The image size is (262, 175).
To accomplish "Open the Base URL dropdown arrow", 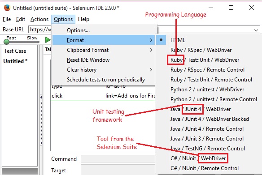I will (x=256, y=30).
